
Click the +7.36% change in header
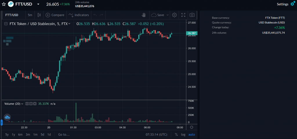65,4
